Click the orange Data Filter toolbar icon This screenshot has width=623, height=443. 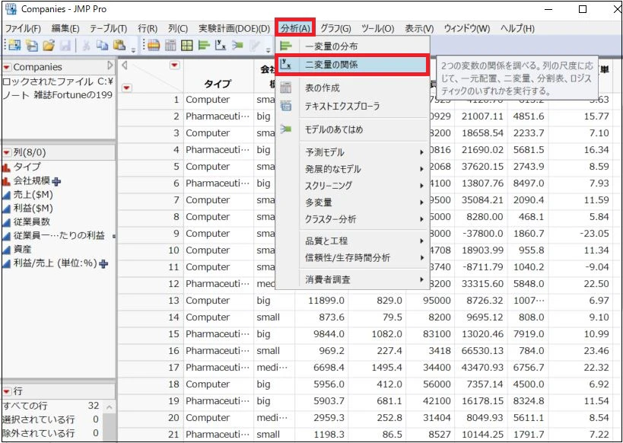[154, 46]
